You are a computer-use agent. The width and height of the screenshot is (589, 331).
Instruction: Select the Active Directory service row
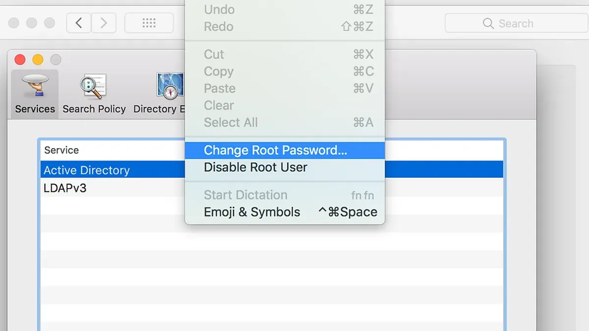[271, 170]
